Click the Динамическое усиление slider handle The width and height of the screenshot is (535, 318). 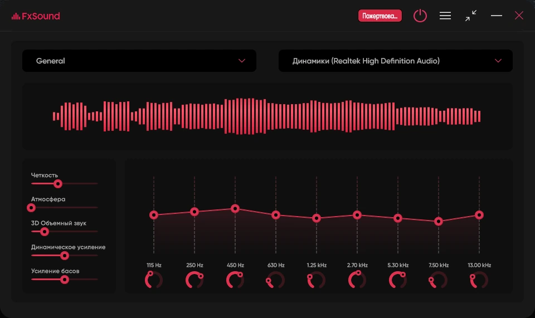point(65,256)
